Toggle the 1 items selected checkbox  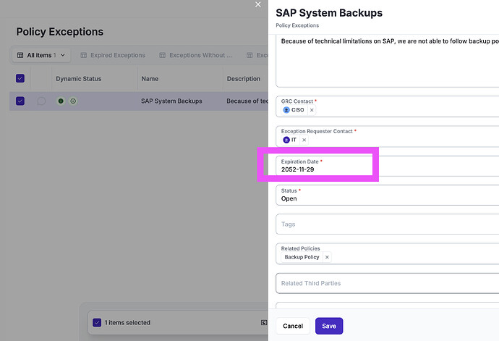click(97, 322)
